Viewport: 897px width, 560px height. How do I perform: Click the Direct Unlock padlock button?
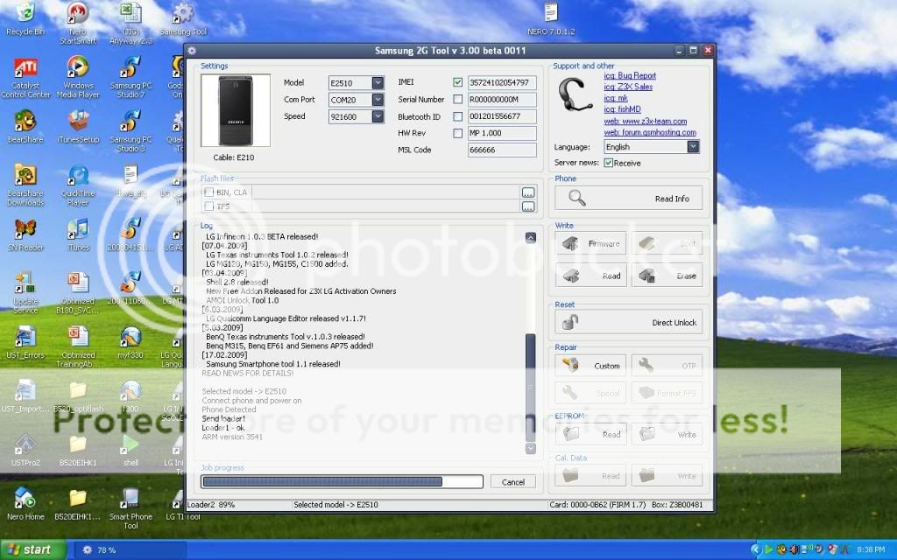[628, 322]
